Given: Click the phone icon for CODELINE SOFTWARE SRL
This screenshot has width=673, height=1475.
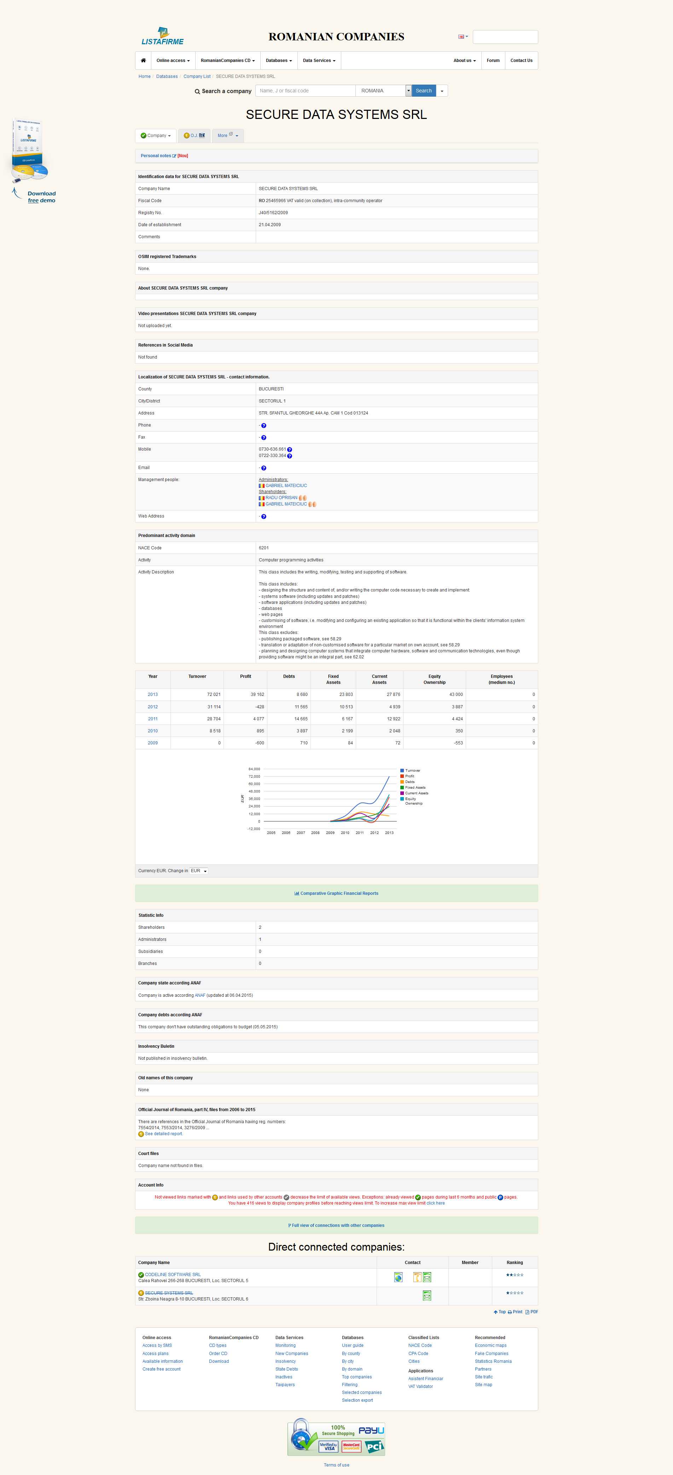Looking at the screenshot, I should 417,1277.
